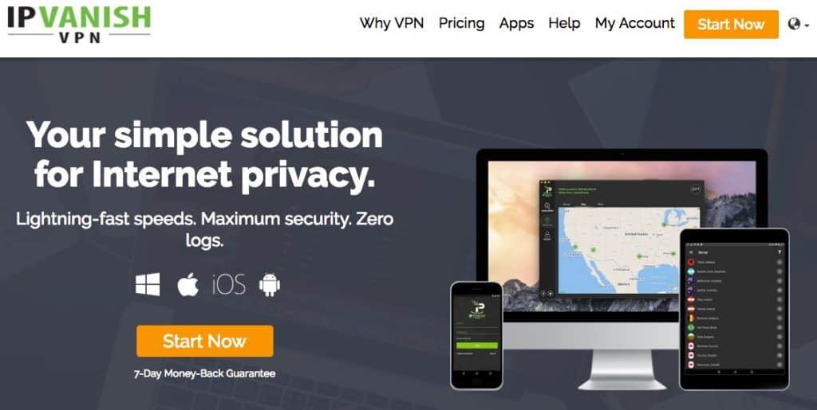
Task: Click the IPVanish VPN logo
Action: [79, 24]
